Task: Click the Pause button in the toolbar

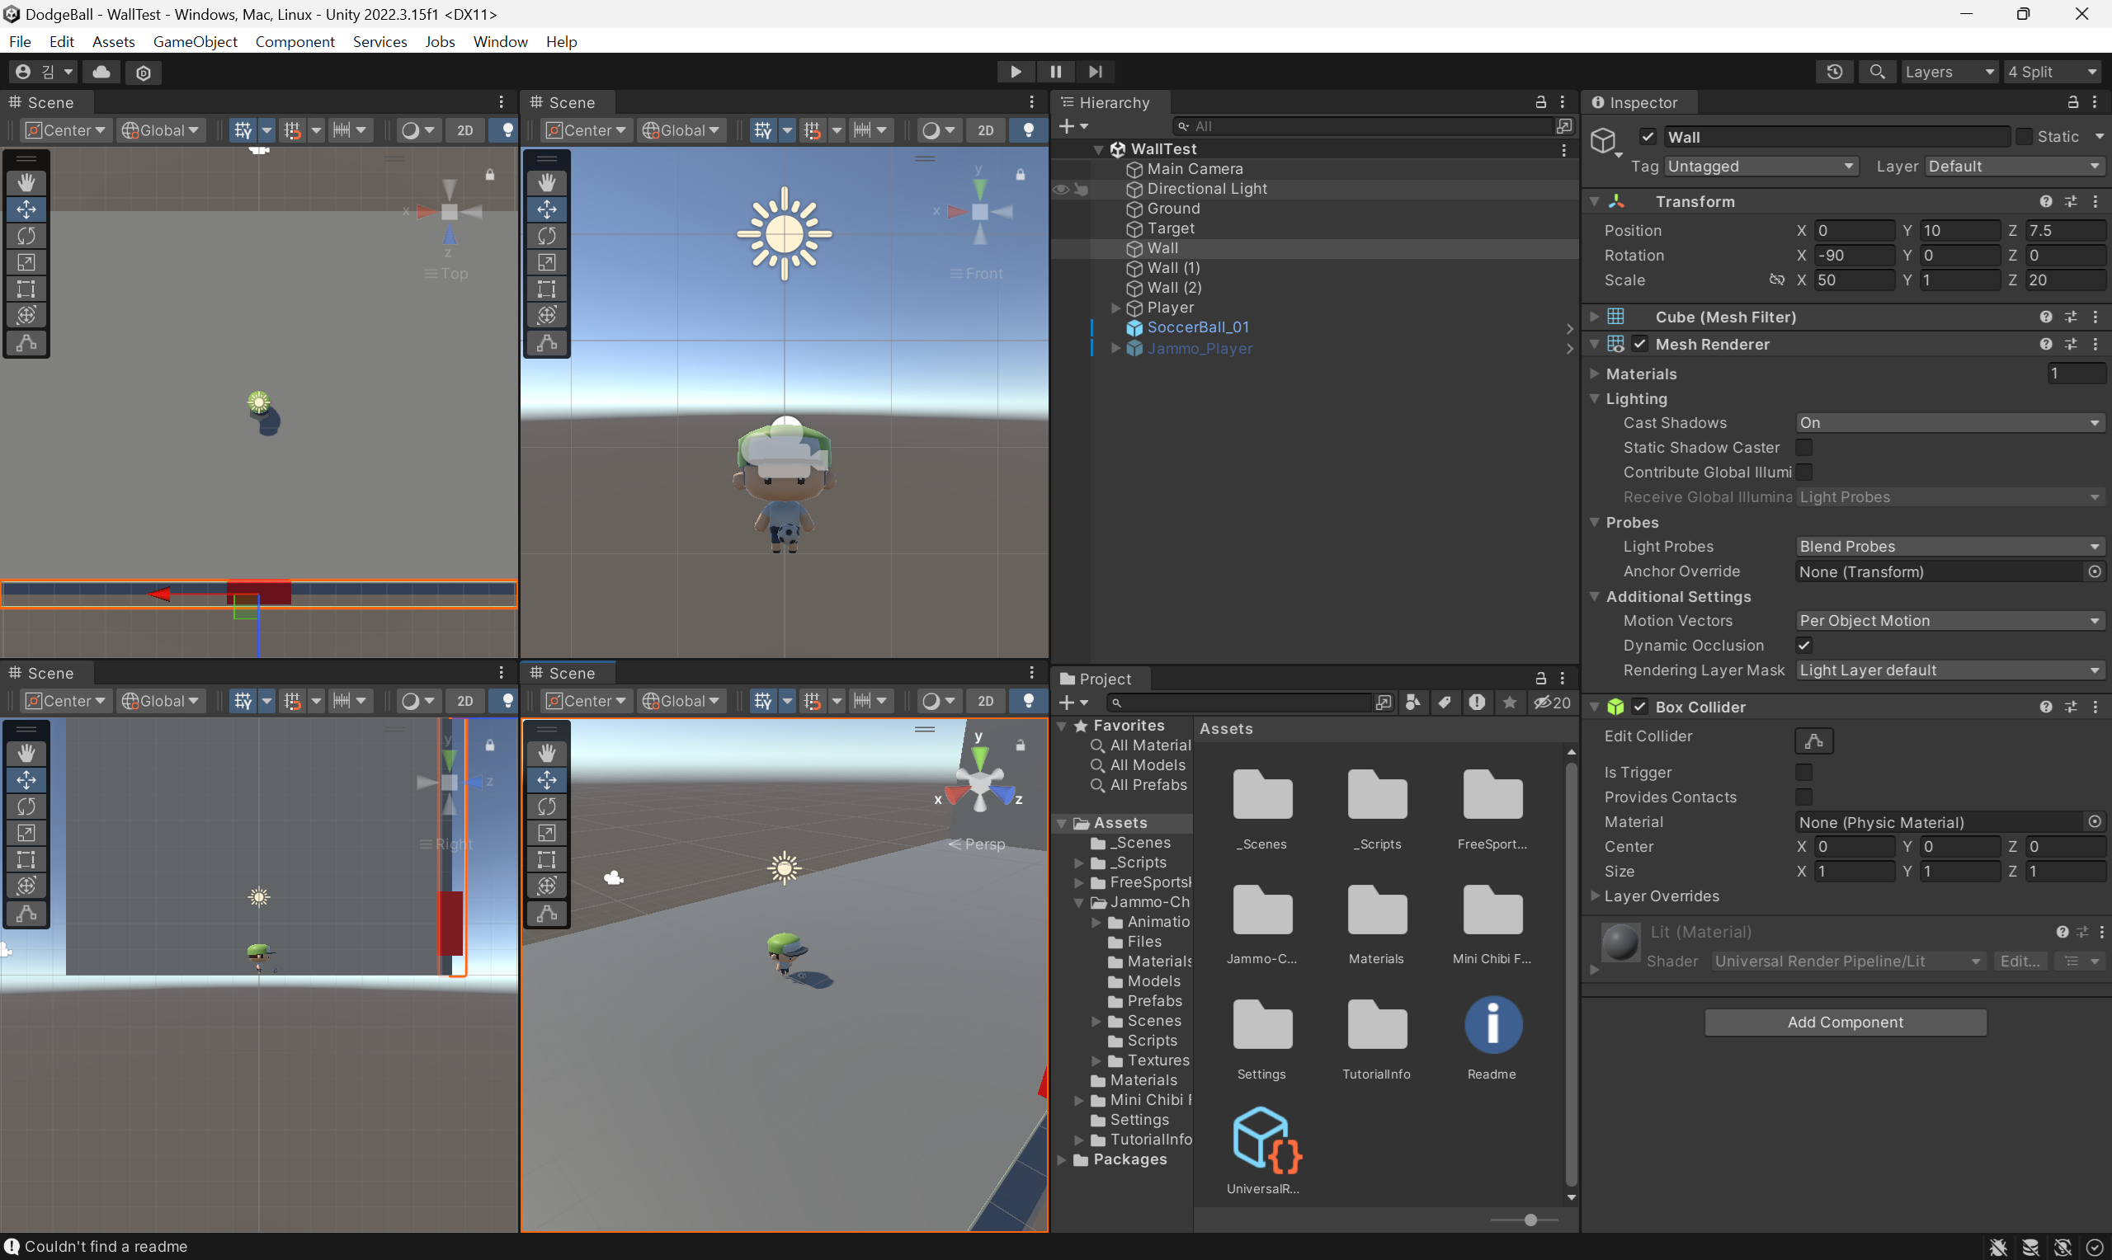Action: tap(1055, 73)
